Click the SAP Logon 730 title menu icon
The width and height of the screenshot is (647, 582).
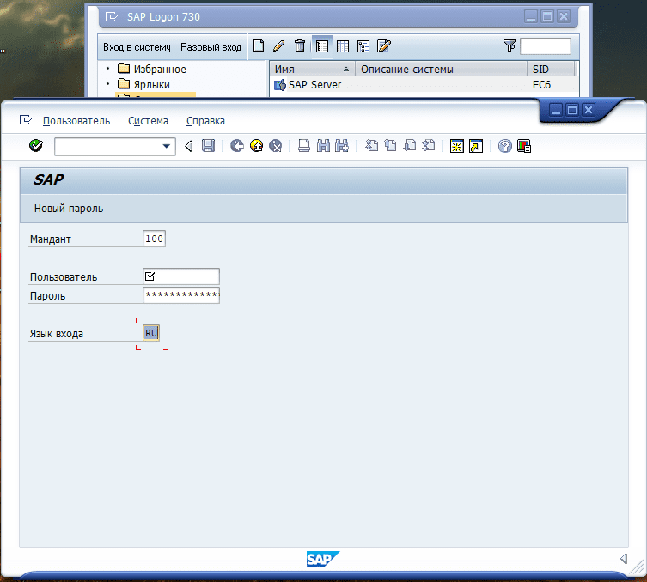pos(112,17)
